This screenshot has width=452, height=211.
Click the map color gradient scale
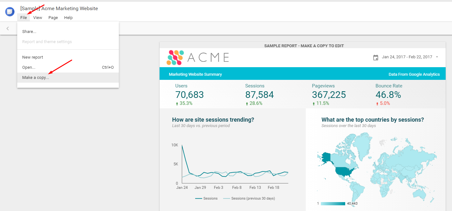(333, 204)
